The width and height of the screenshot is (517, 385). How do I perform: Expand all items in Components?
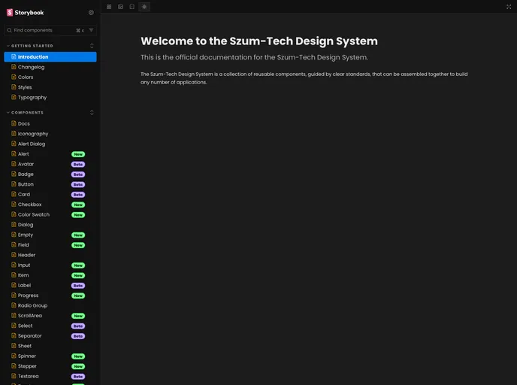tap(92, 113)
